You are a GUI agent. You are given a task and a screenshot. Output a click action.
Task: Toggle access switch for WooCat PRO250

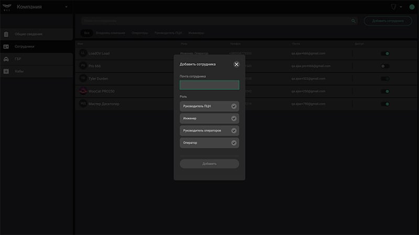(385, 91)
